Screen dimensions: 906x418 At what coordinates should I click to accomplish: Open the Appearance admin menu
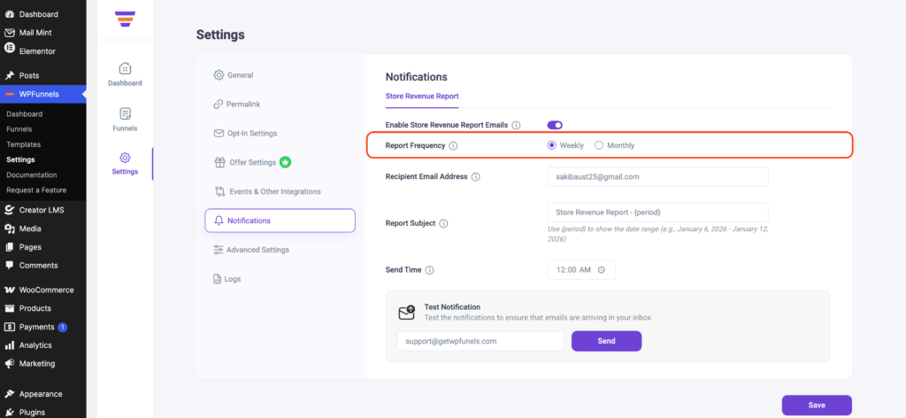pyautogui.click(x=41, y=394)
